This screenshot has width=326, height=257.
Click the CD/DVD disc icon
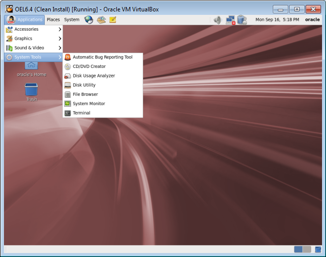click(68, 66)
